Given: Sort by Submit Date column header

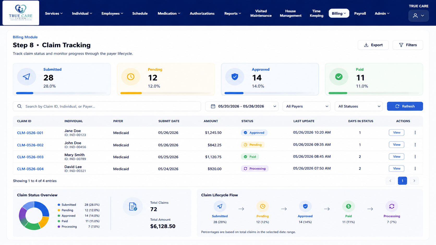Looking at the screenshot, I should 169,121.
